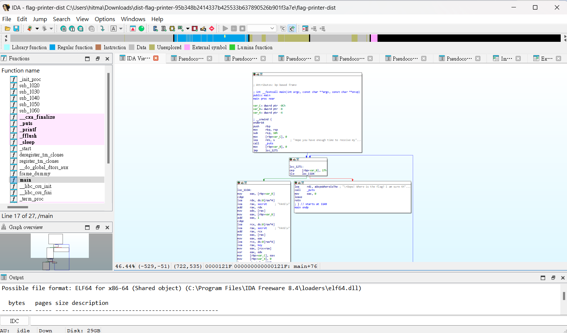The image size is (567, 333).
Task: Switch to the first Pseudocode tab
Action: point(191,58)
